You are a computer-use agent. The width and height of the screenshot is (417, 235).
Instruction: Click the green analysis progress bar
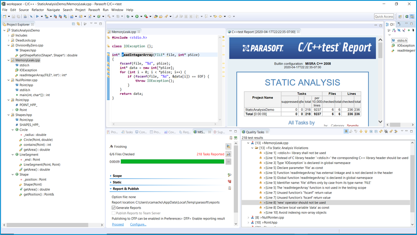coord(172,161)
